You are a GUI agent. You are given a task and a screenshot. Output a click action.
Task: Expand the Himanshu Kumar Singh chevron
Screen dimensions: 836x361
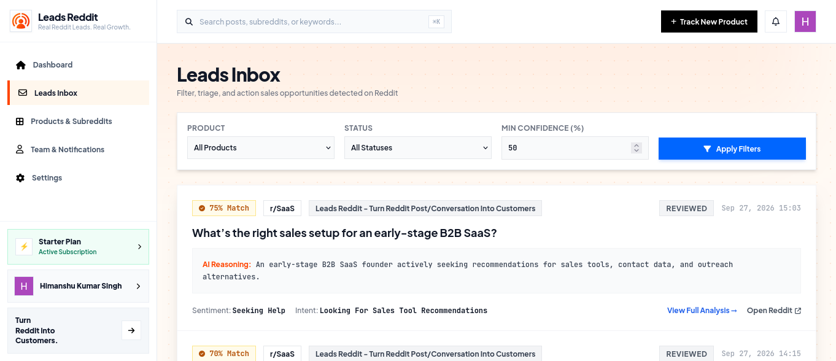pyautogui.click(x=138, y=286)
